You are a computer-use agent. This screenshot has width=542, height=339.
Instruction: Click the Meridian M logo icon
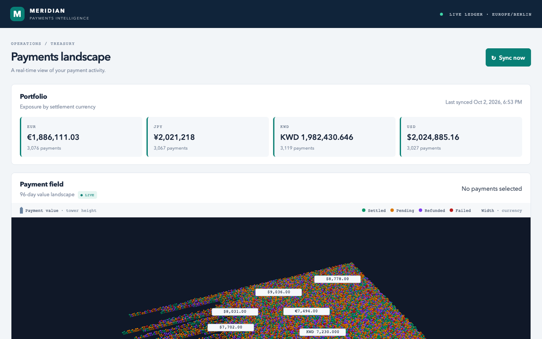click(x=17, y=14)
